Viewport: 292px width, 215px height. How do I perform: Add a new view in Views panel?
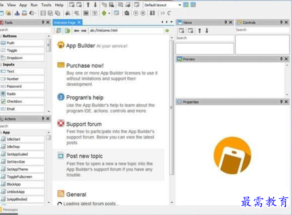pos(181,31)
